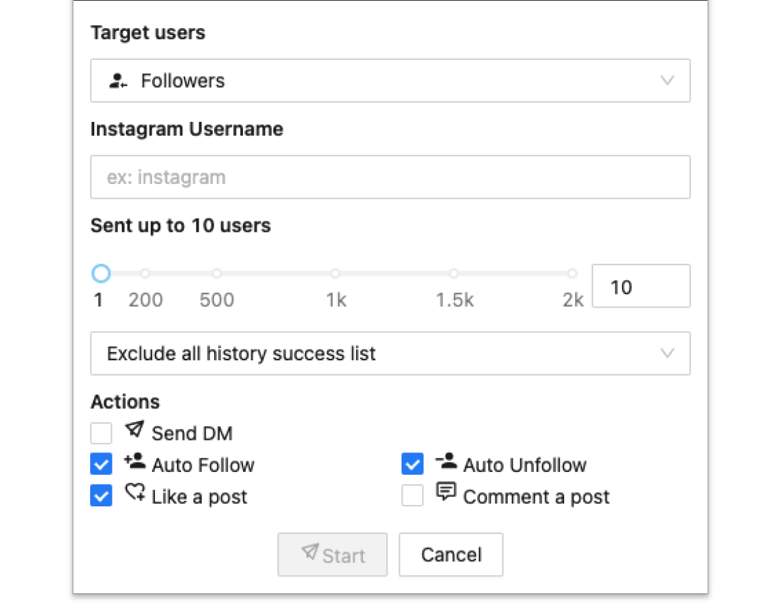Uncheck the Auto Follow checkbox
The height and width of the screenshot is (604, 781).
[101, 465]
